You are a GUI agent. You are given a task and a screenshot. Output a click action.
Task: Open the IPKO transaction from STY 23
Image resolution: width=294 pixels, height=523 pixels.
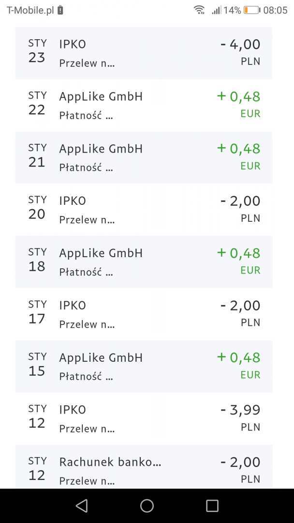point(144,53)
